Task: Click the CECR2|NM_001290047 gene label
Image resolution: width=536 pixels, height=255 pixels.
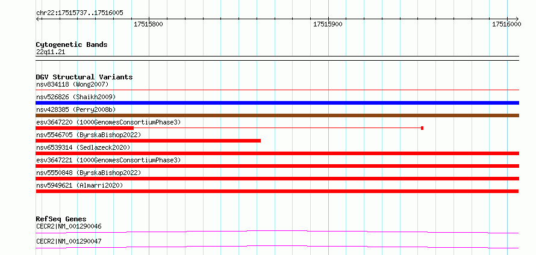Action: 69,241
